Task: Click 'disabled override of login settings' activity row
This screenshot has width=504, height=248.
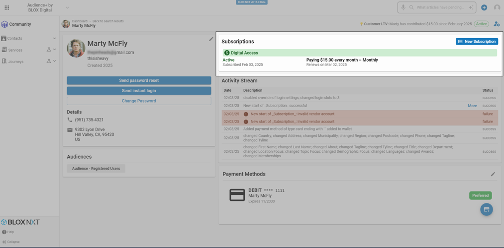Action: tap(360, 98)
